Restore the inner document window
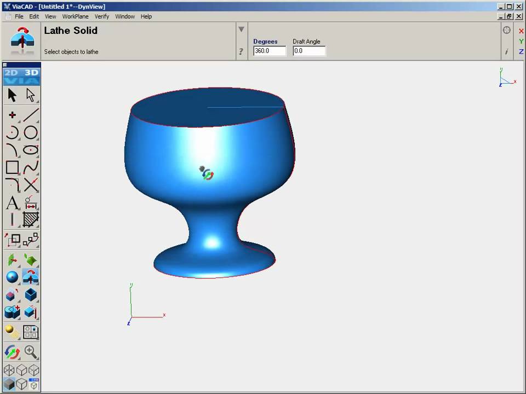526x394 pixels. pyautogui.click(x=509, y=16)
